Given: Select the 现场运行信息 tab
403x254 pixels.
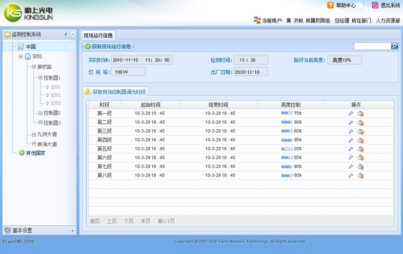Looking at the screenshot, I should (x=98, y=35).
